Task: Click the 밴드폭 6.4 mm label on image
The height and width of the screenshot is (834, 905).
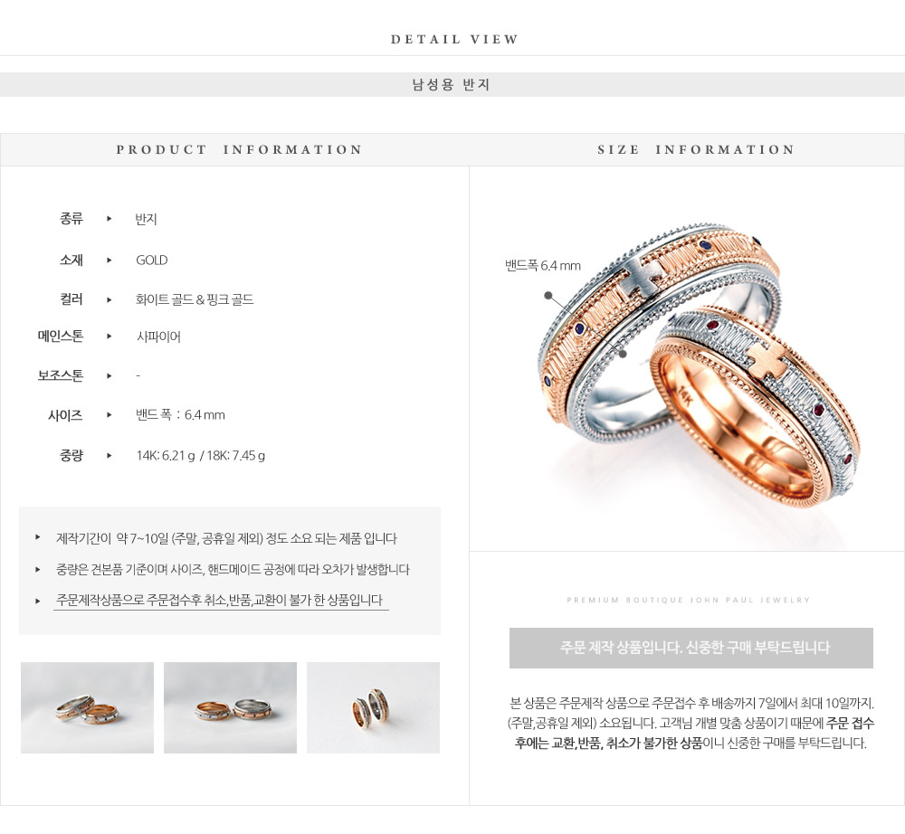Action: (x=542, y=266)
